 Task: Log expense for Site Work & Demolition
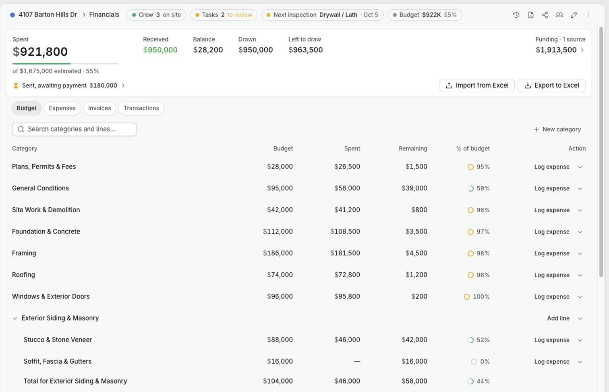552,210
